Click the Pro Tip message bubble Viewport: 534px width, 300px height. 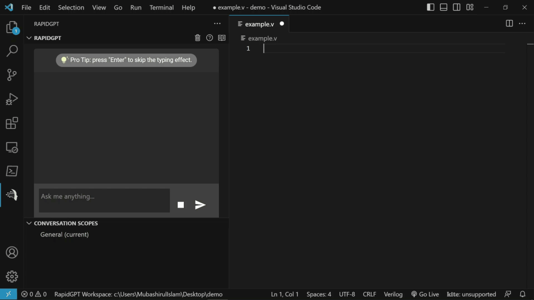(126, 60)
